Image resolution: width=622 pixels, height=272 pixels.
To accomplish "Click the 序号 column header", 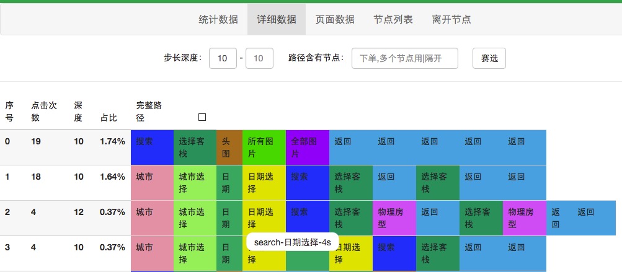I will coord(9,112).
